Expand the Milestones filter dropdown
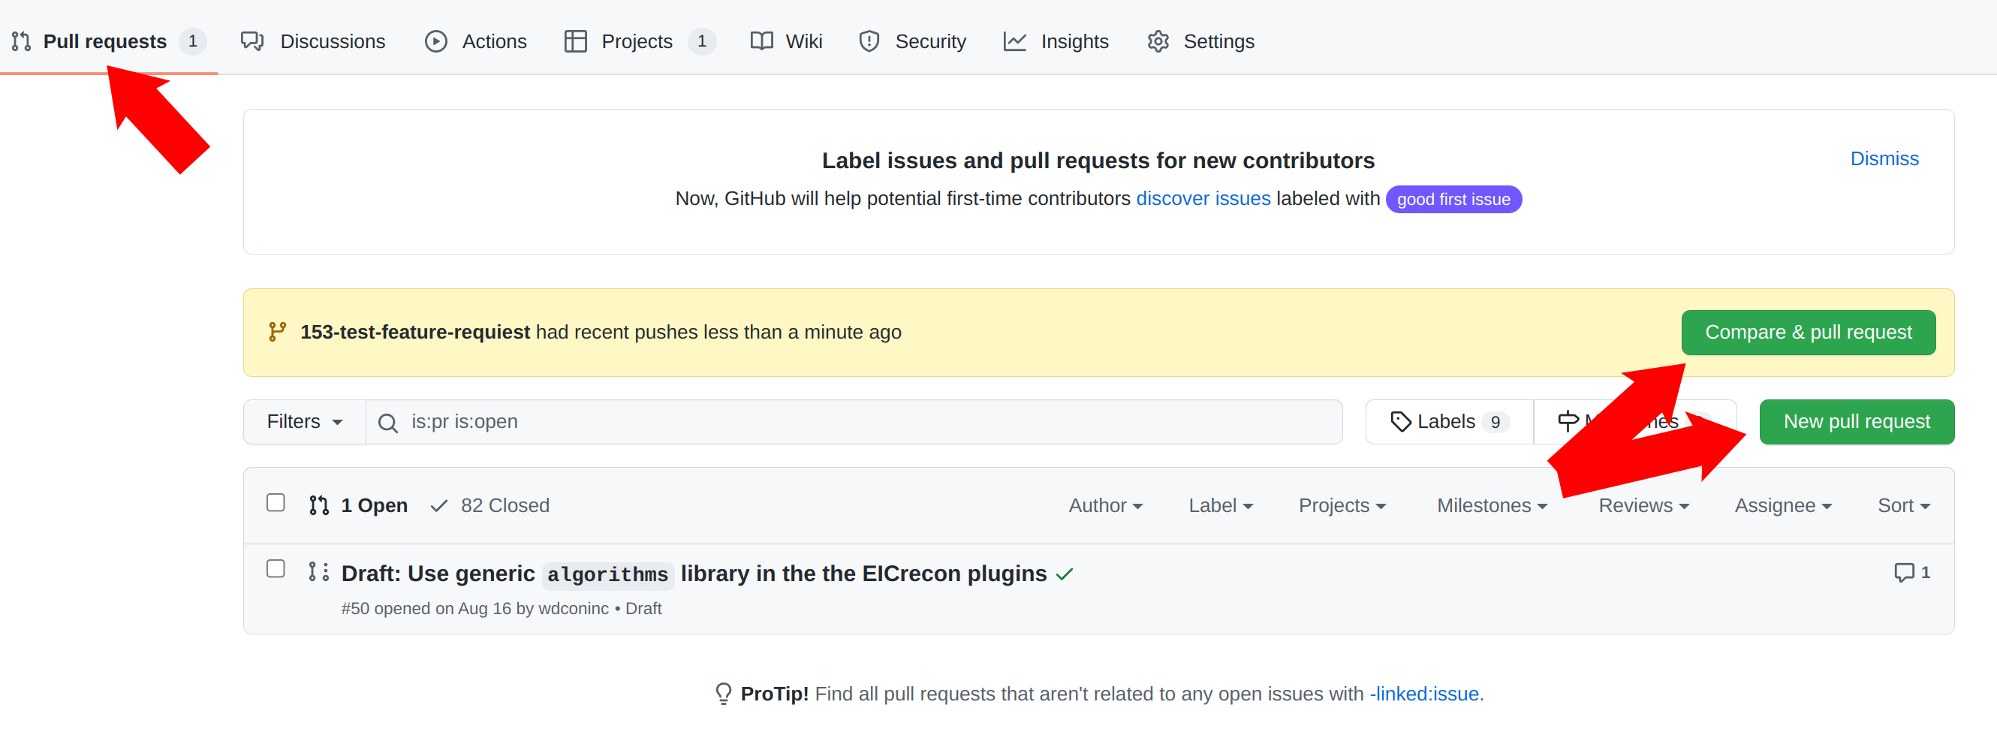Image resolution: width=1997 pixels, height=738 pixels. pos(1492,505)
